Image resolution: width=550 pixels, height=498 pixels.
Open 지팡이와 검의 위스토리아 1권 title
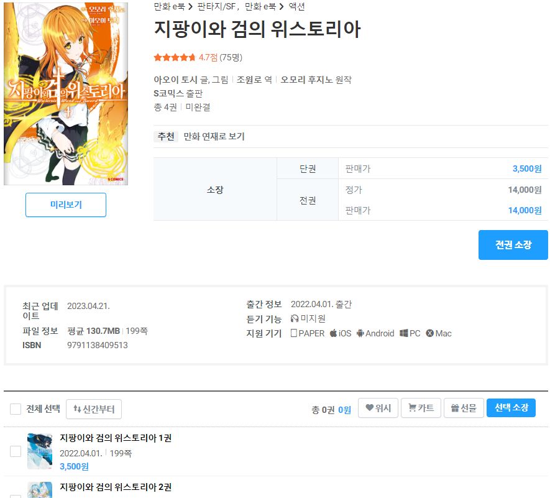pyautogui.click(x=116, y=438)
